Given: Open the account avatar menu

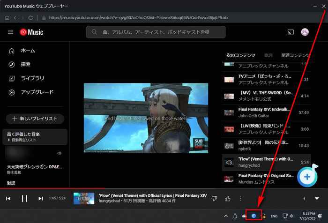Looking at the screenshot, I should pyautogui.click(x=305, y=32).
